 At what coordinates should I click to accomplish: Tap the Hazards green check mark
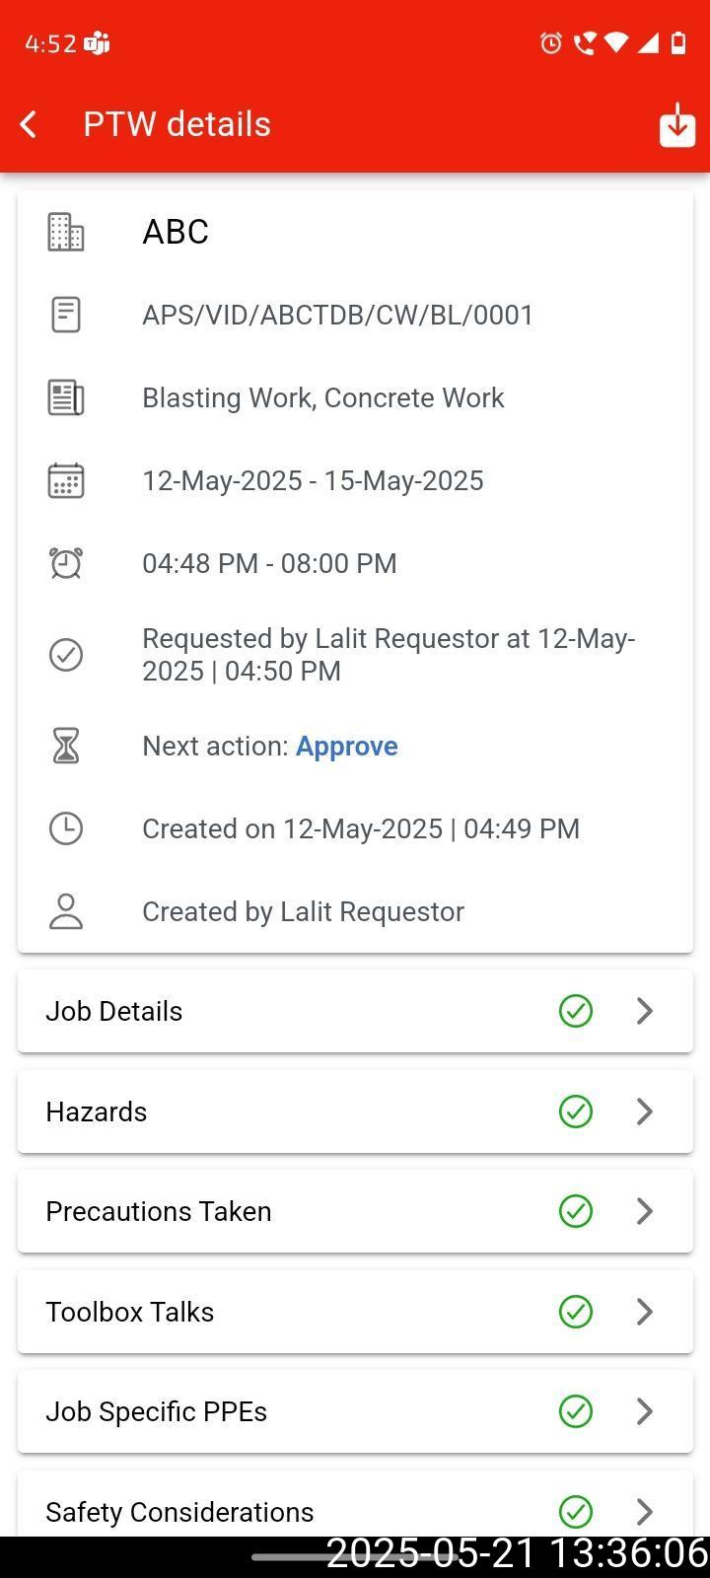576,1112
